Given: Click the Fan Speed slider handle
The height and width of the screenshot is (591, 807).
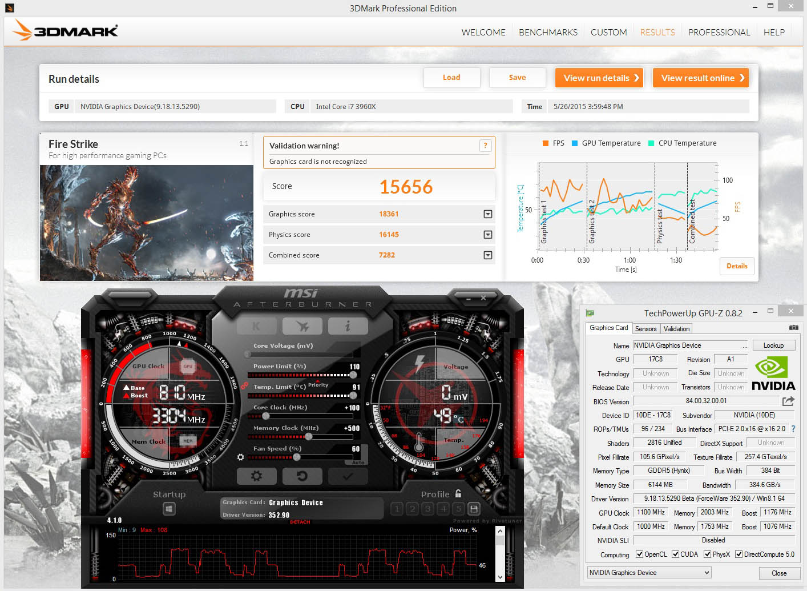Looking at the screenshot, I should pyautogui.click(x=297, y=457).
